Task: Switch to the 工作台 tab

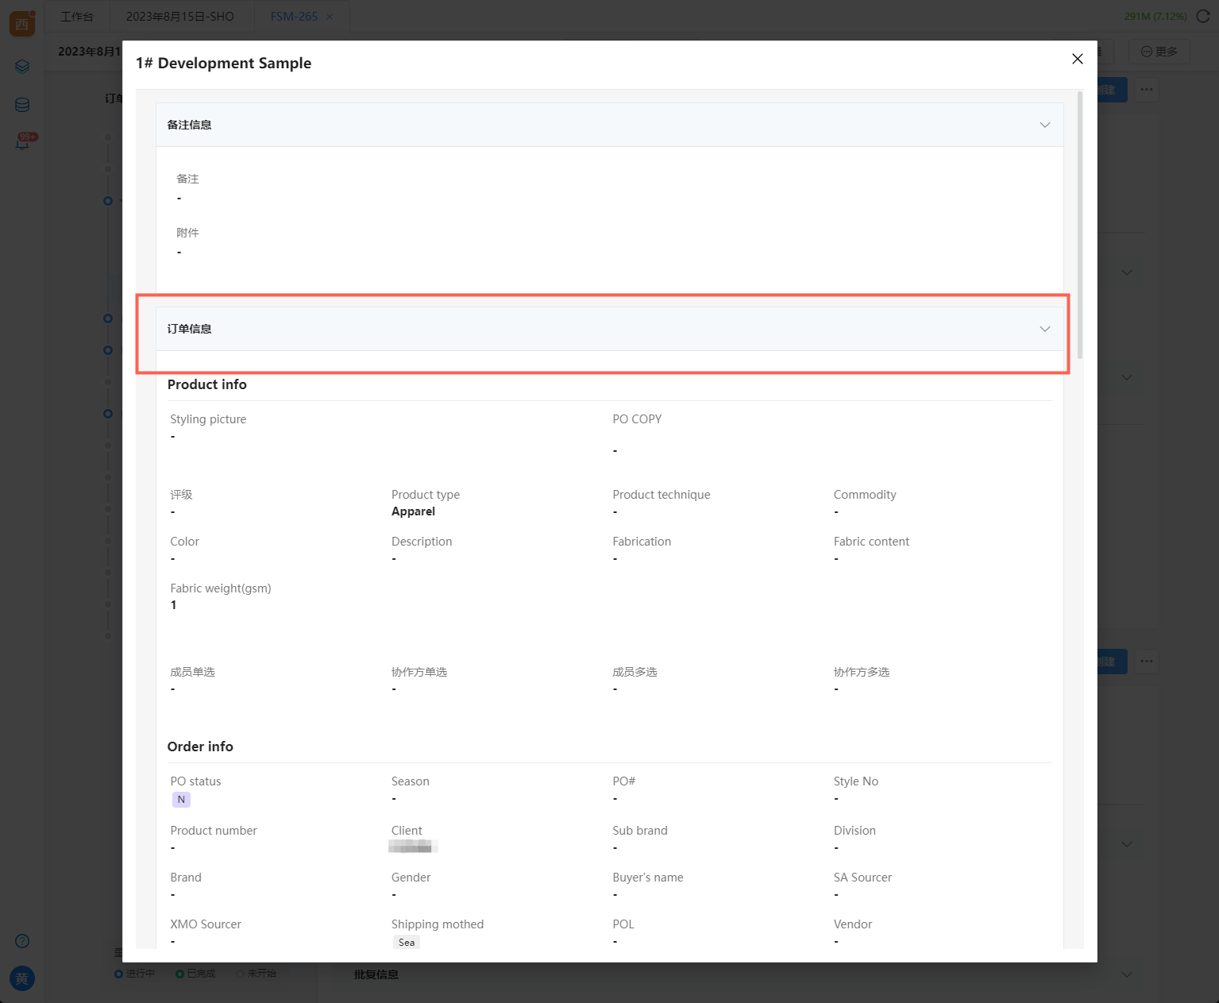Action: pos(77,17)
